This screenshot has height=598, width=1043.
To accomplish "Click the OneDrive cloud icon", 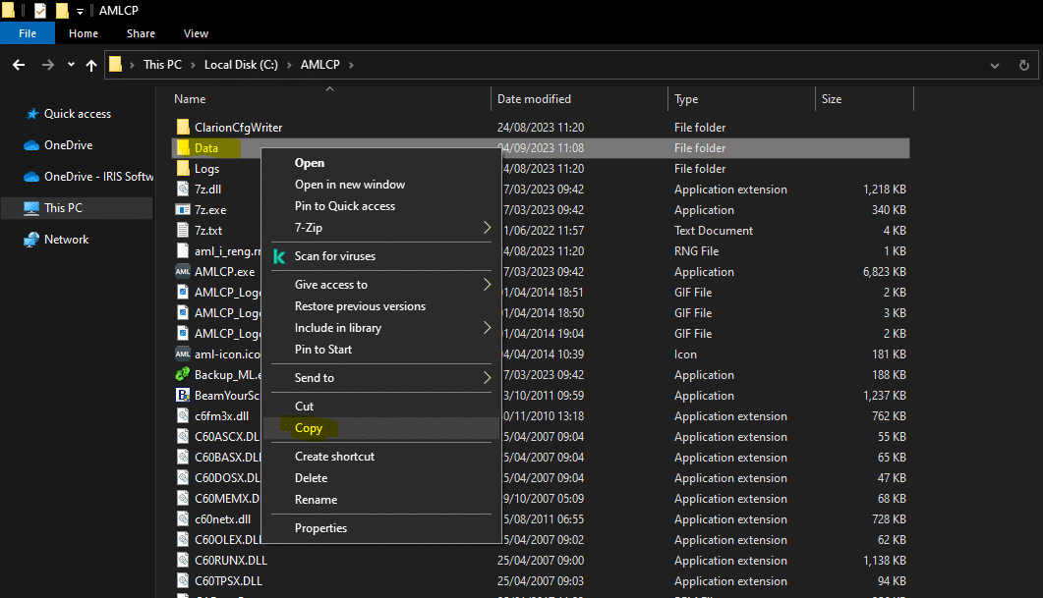I will point(31,145).
